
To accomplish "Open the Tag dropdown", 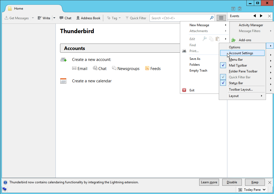I will (x=114, y=18).
